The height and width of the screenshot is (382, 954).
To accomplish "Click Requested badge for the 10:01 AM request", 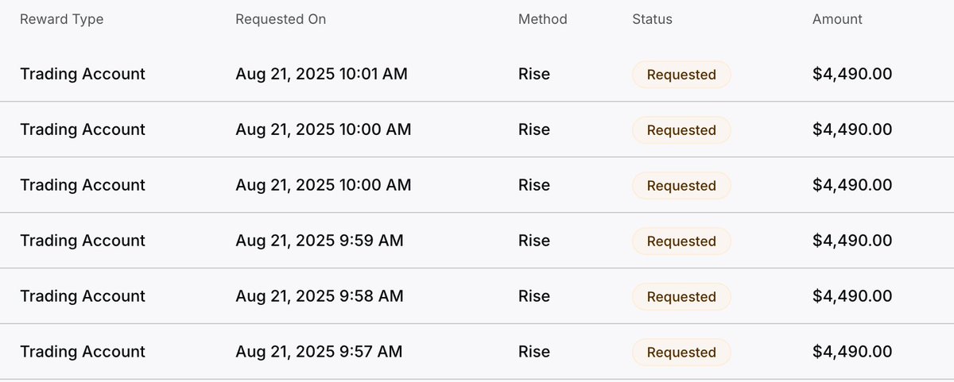I will pos(681,75).
